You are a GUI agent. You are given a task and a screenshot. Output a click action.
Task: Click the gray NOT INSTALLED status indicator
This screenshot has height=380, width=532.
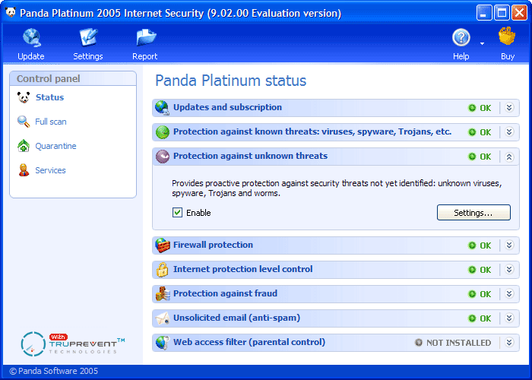tap(419, 343)
